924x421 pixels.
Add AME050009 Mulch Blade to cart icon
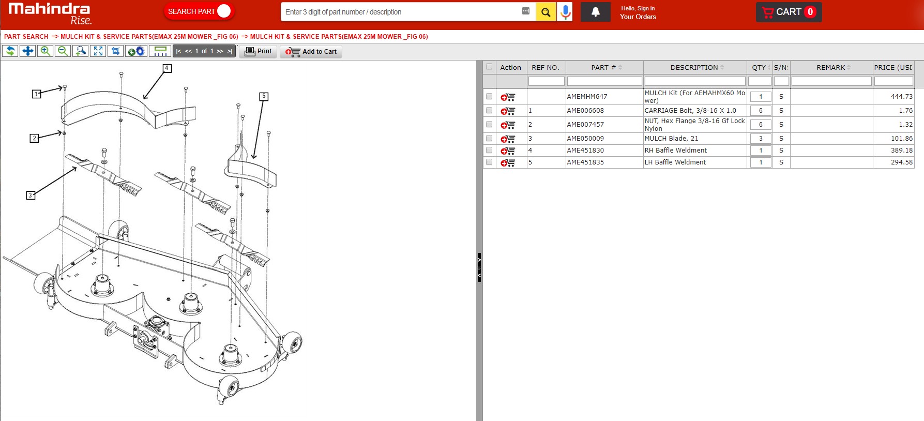(x=508, y=139)
